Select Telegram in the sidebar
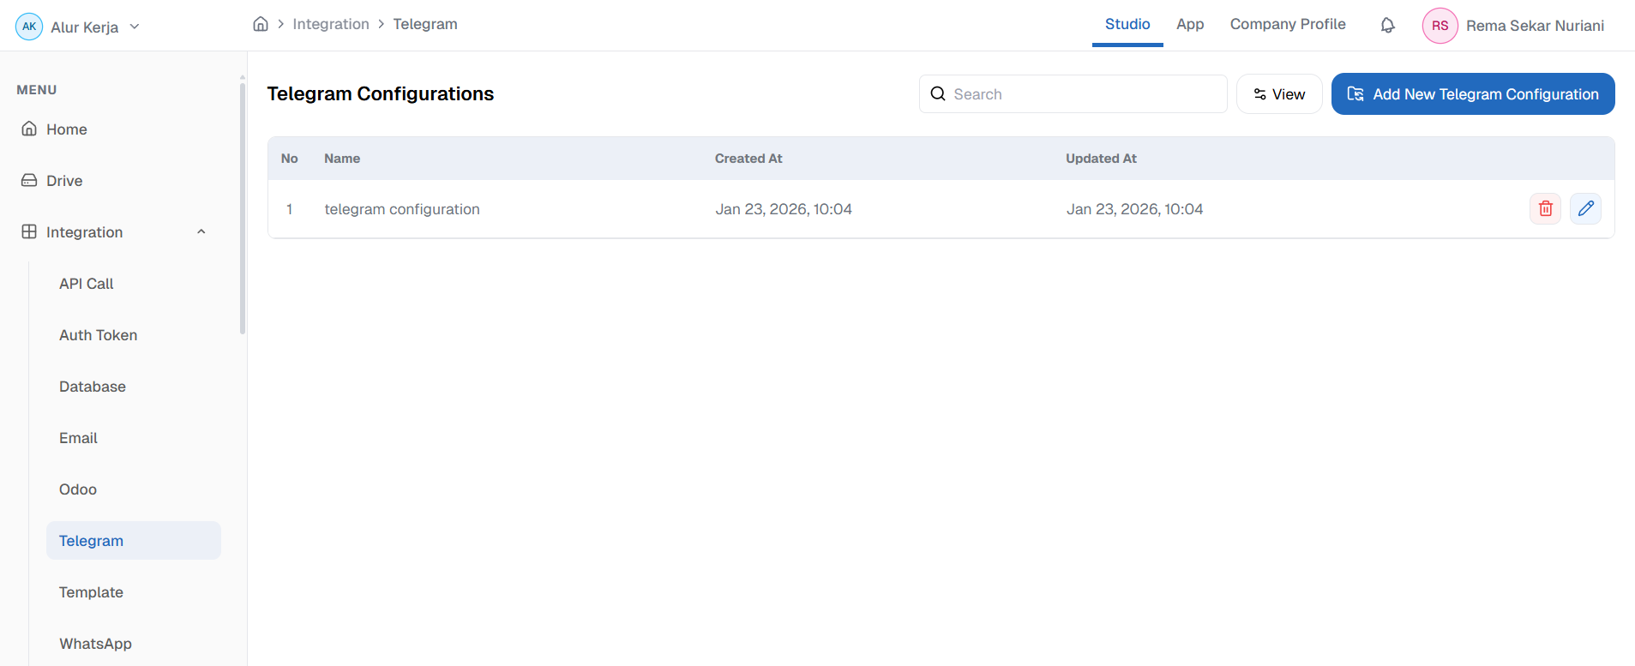The width and height of the screenshot is (1635, 666). click(133, 541)
